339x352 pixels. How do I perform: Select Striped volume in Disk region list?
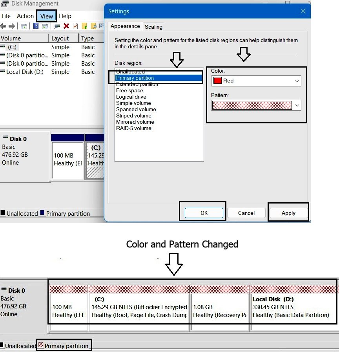[159, 115]
